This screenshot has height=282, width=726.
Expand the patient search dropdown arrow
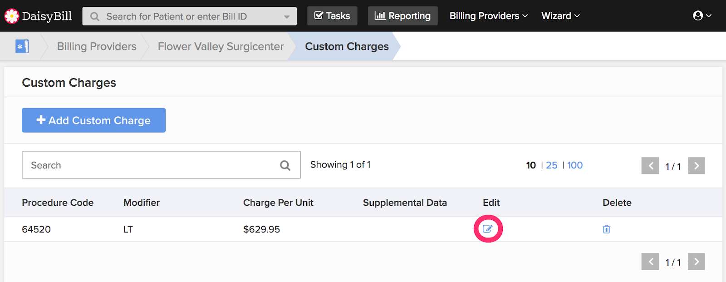pos(287,17)
